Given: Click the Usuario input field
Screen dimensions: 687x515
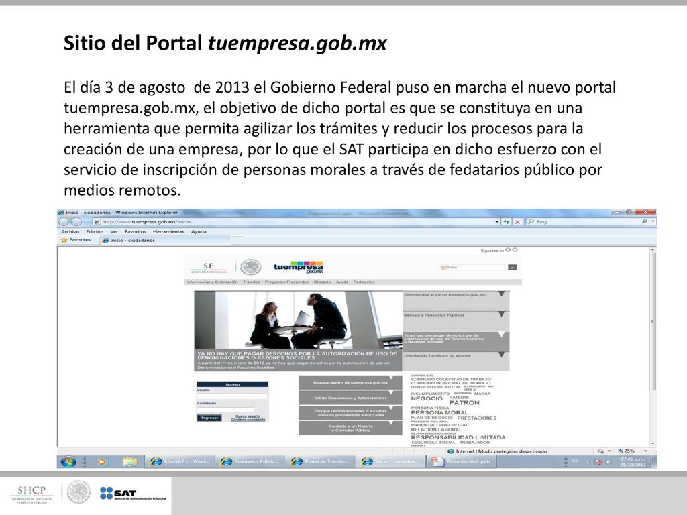Looking at the screenshot, I should point(232,396).
